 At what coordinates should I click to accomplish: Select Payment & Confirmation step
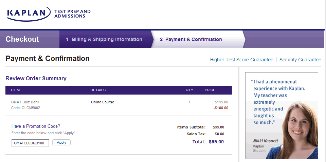(x=191, y=39)
